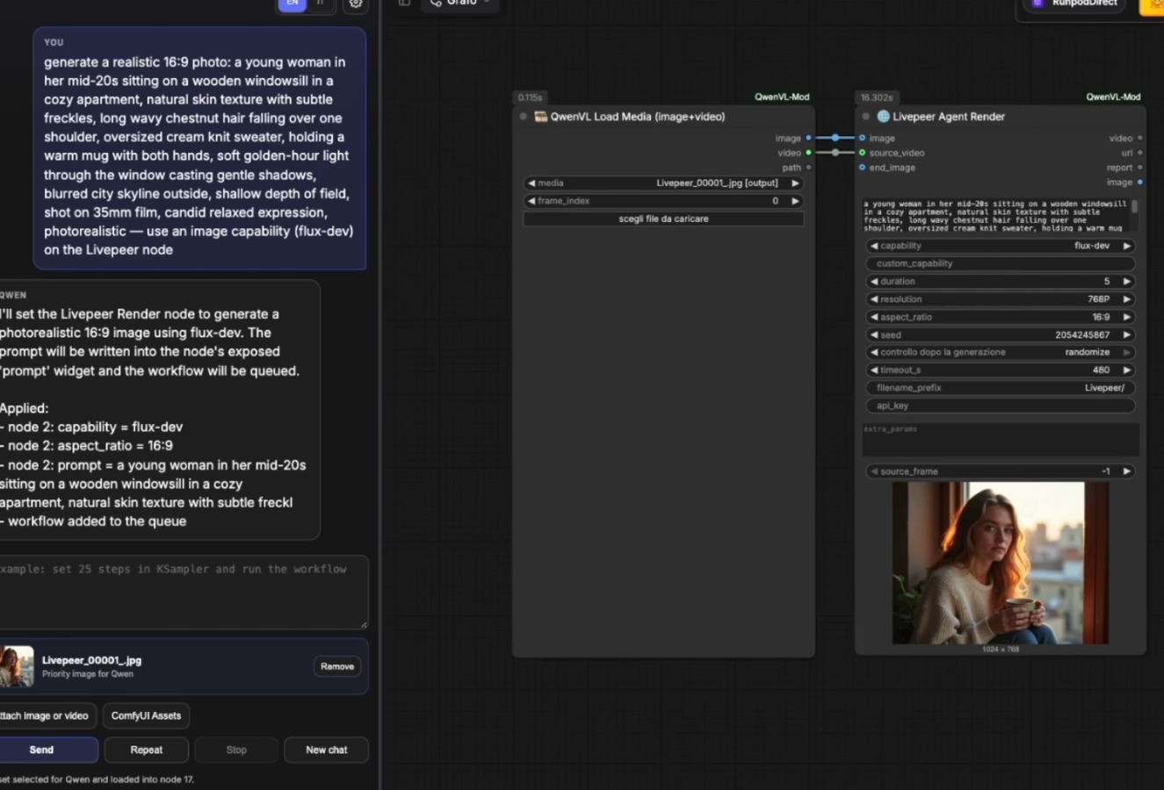This screenshot has width=1164, height=790.
Task: Select the video output port of QwenVL Load Media
Action: point(808,153)
